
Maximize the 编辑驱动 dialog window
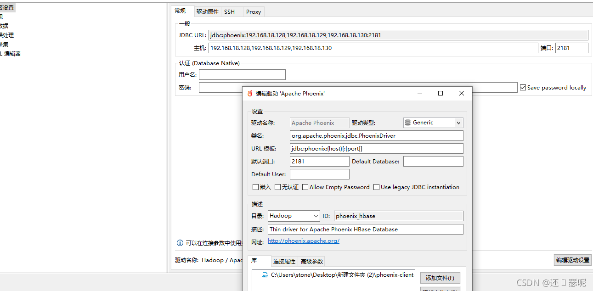tap(441, 93)
